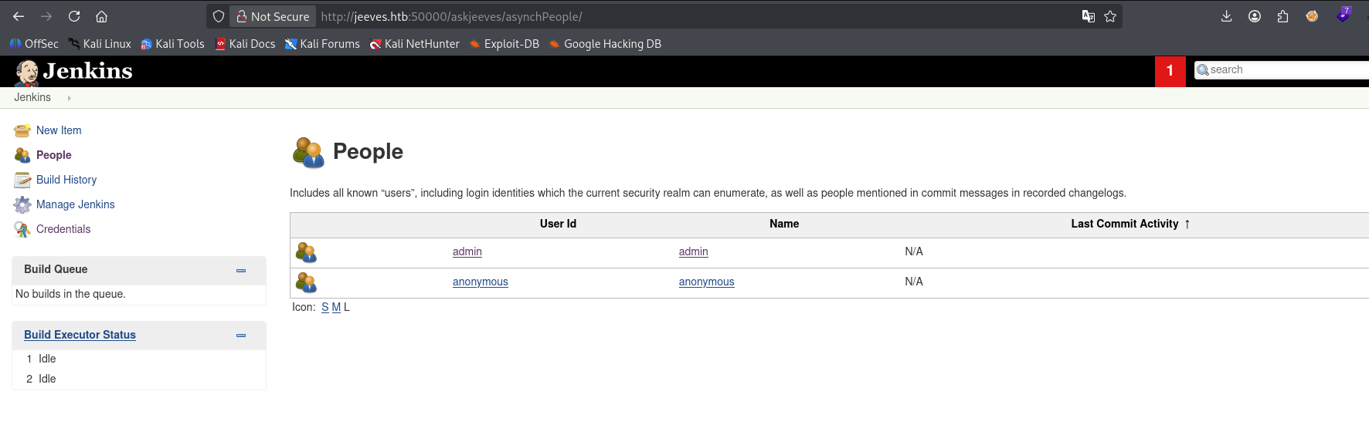Click executor 1 Idle row
The height and width of the screenshot is (442, 1369).
139,359
